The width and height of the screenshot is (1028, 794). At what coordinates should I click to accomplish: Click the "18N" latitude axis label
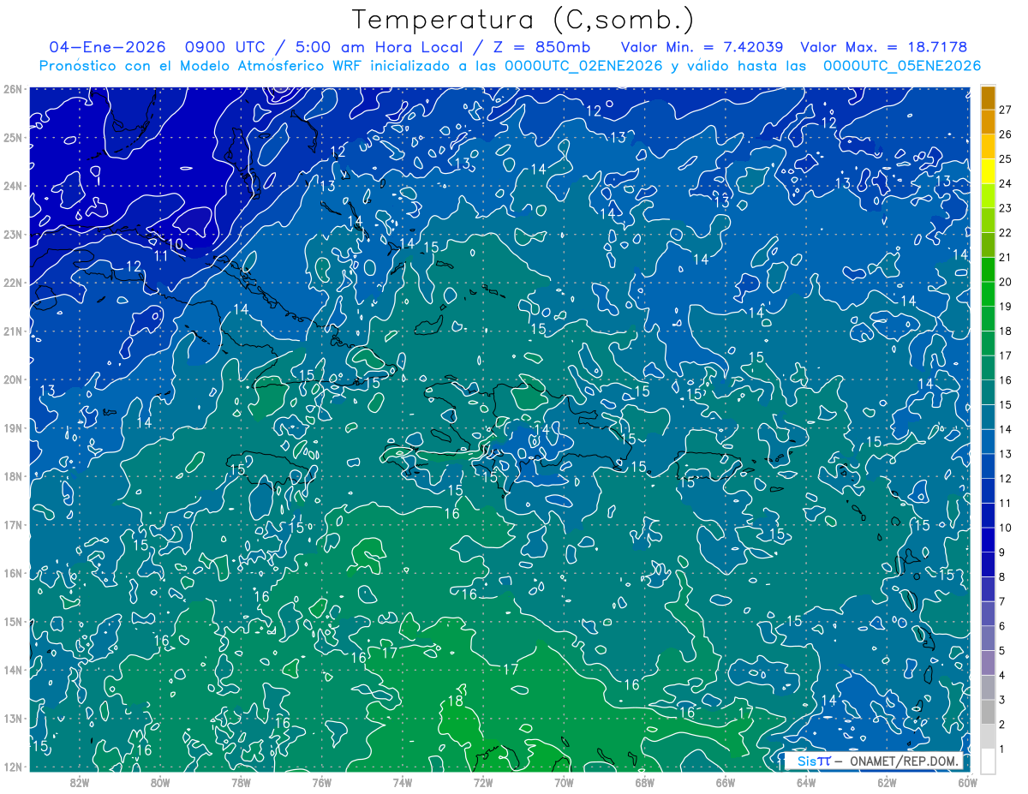pos(13,476)
